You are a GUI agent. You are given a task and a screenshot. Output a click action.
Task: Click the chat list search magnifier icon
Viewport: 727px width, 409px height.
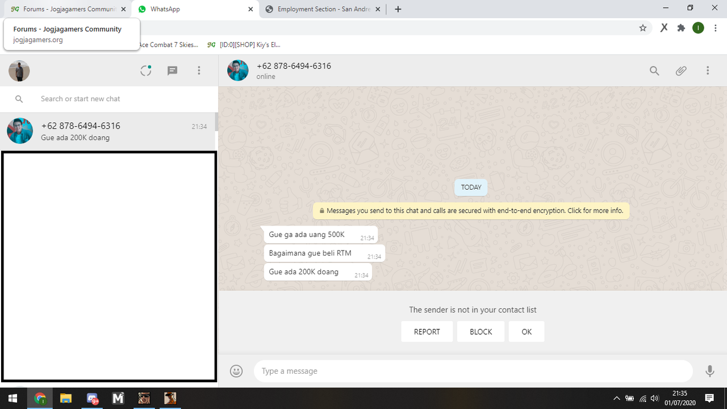coord(19,99)
